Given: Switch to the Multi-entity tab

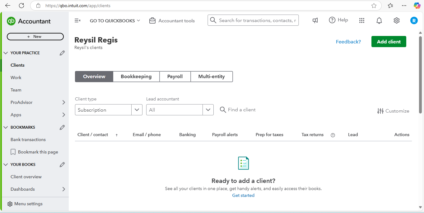Looking at the screenshot, I should click(x=212, y=77).
